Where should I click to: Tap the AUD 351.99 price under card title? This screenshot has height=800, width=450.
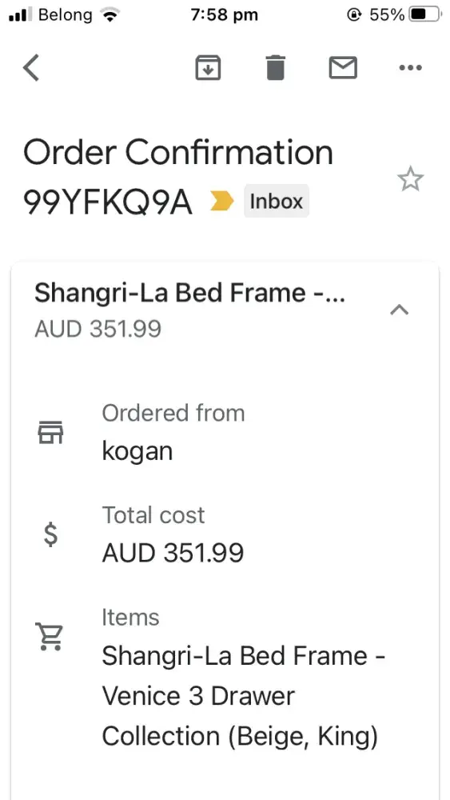click(98, 329)
